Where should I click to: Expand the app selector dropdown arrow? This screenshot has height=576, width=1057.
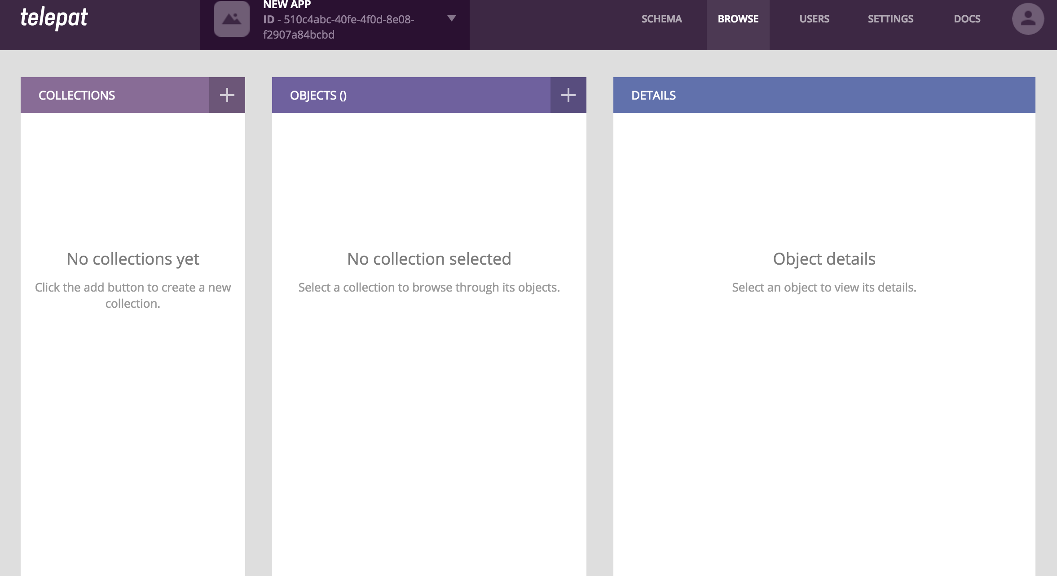[452, 18]
